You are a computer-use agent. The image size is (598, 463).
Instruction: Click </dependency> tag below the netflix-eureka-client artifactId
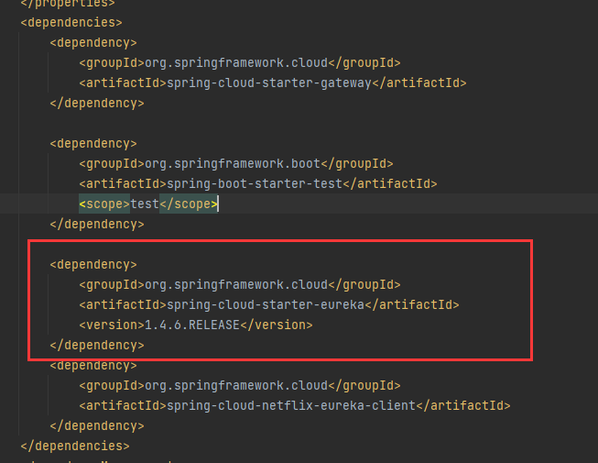coord(97,426)
